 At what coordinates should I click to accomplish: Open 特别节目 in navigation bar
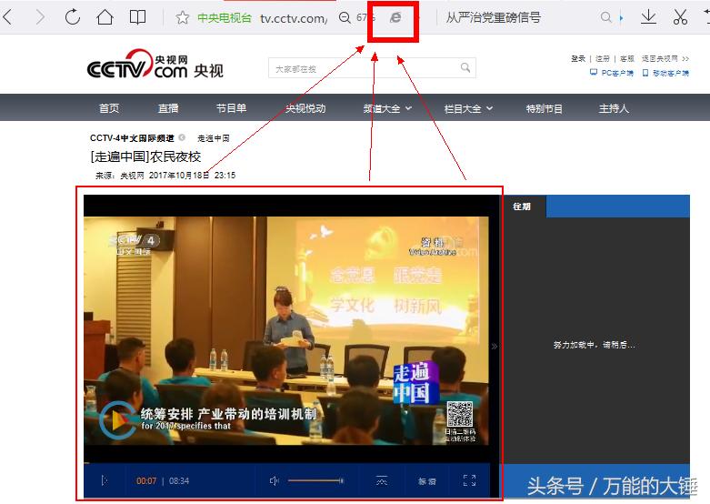545,108
